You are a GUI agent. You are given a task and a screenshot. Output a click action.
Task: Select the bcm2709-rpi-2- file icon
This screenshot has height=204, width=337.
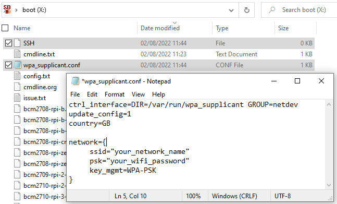click(x=17, y=174)
